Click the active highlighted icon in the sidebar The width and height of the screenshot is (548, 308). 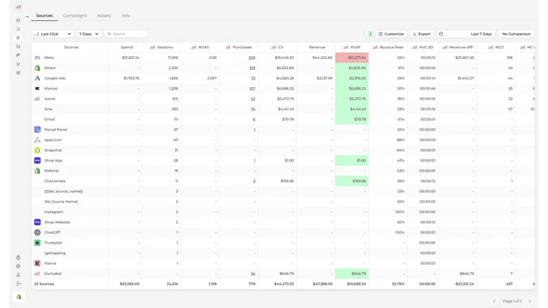18,38
